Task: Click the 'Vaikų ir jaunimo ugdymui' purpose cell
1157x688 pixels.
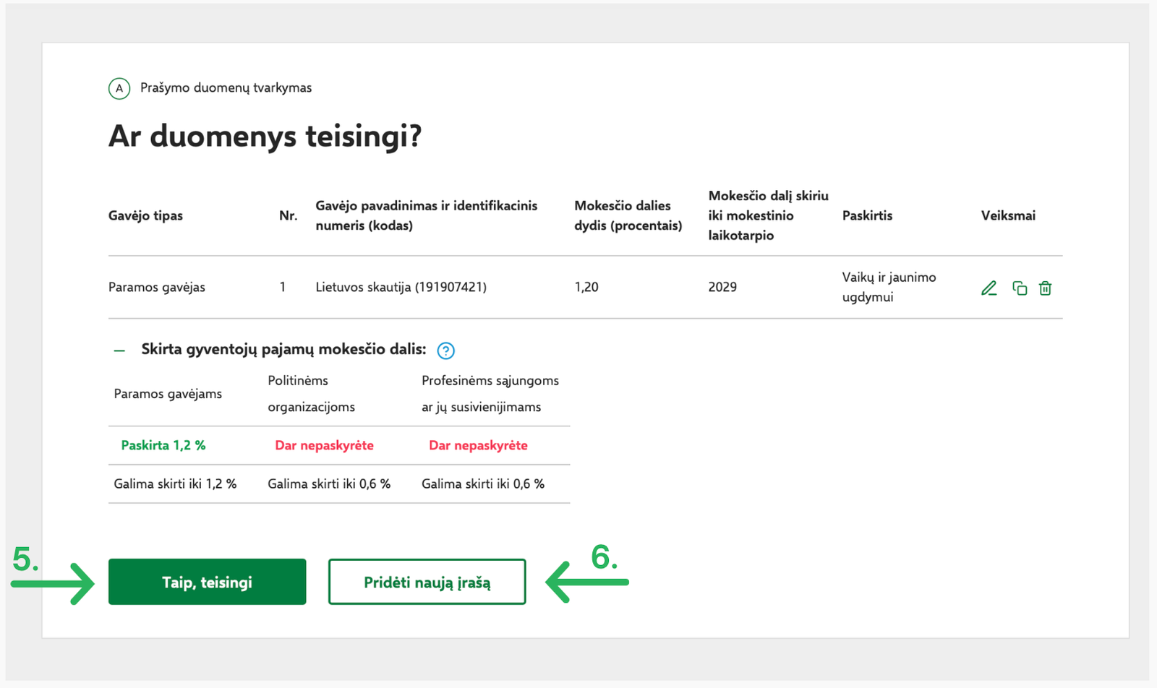Action: click(889, 287)
